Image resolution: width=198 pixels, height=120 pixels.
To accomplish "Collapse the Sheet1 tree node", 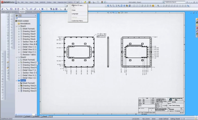I will (16, 26).
